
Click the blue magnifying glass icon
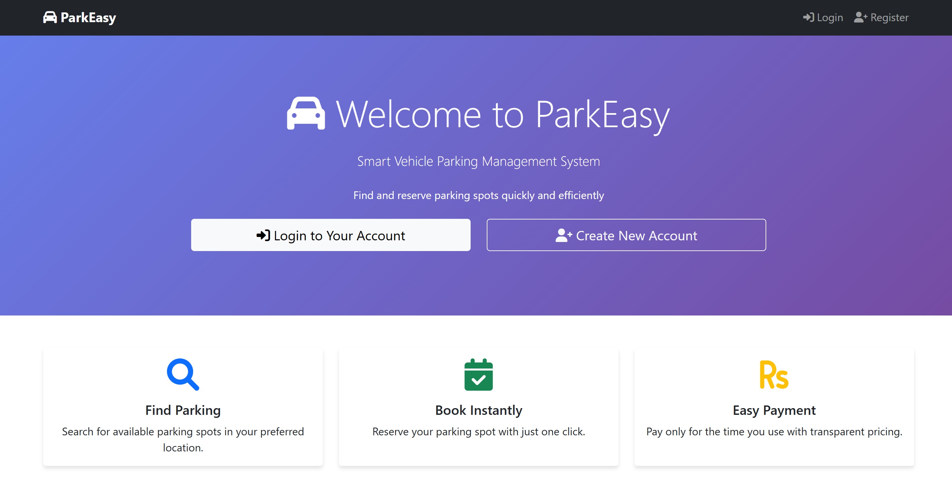pyautogui.click(x=183, y=374)
